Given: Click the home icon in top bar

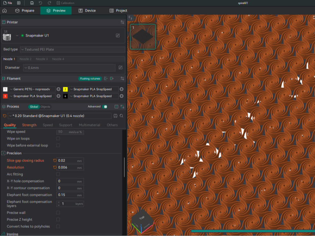Looking at the screenshot, I should (4, 11).
